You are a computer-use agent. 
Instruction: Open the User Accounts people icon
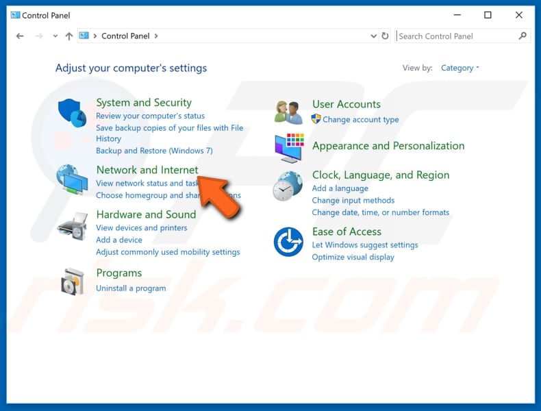coord(288,112)
